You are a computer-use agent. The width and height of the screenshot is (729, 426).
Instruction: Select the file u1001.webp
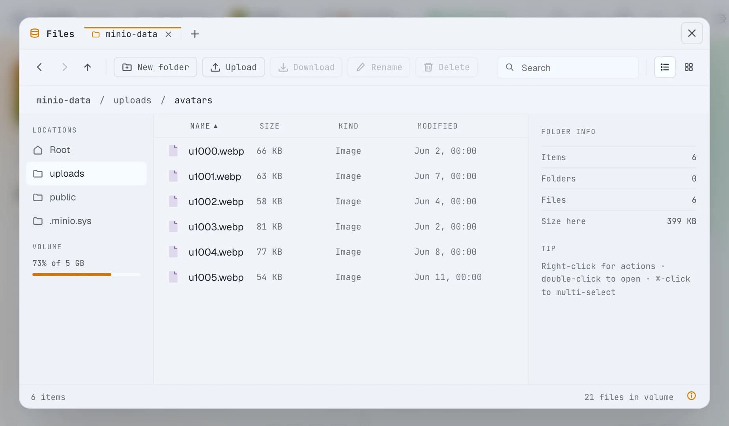pyautogui.click(x=341, y=176)
